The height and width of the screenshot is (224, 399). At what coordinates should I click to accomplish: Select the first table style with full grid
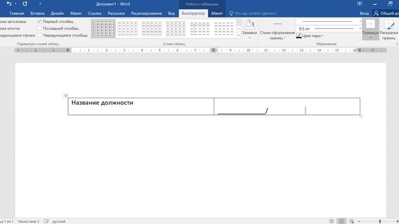click(103, 29)
